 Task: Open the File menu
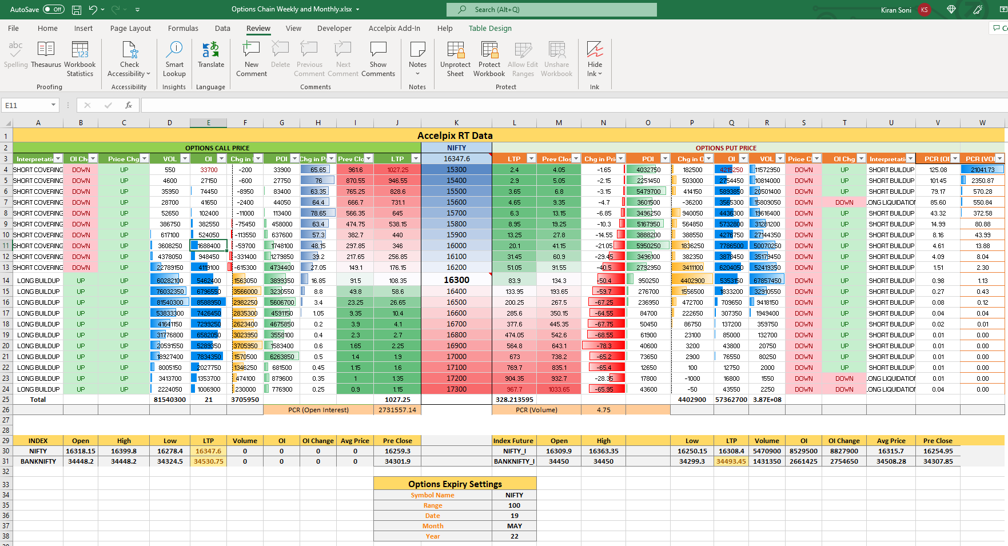(x=13, y=29)
